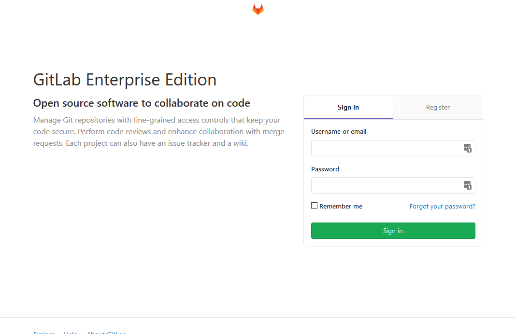Click the GitLab Enterprise Edition heading
Image resolution: width=516 pixels, height=334 pixels.
pos(125,80)
